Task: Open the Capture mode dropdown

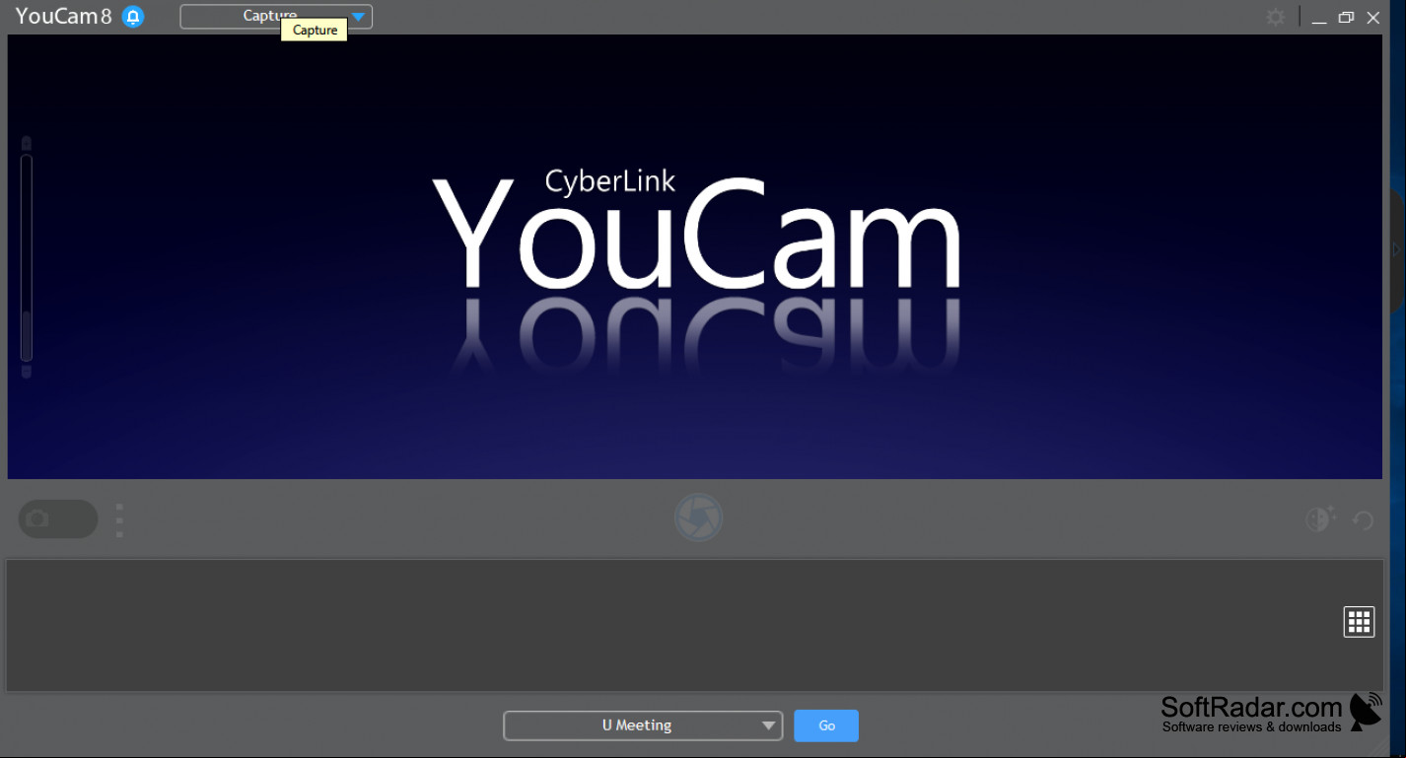Action: pos(276,17)
